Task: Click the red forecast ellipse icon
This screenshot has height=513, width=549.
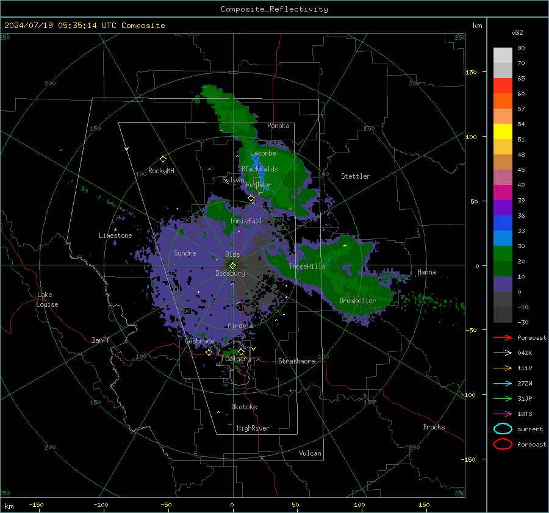Action: [503, 444]
